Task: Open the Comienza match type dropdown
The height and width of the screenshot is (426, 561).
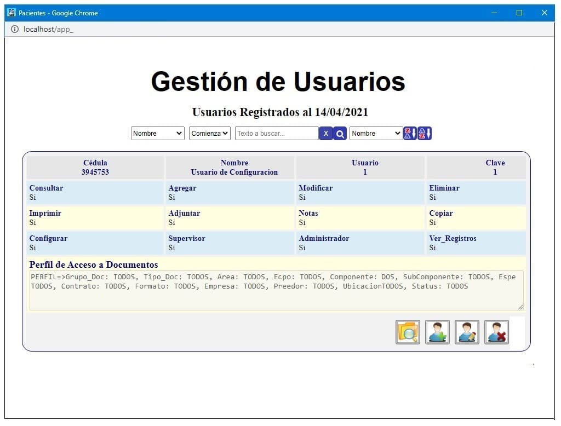Action: (x=210, y=134)
